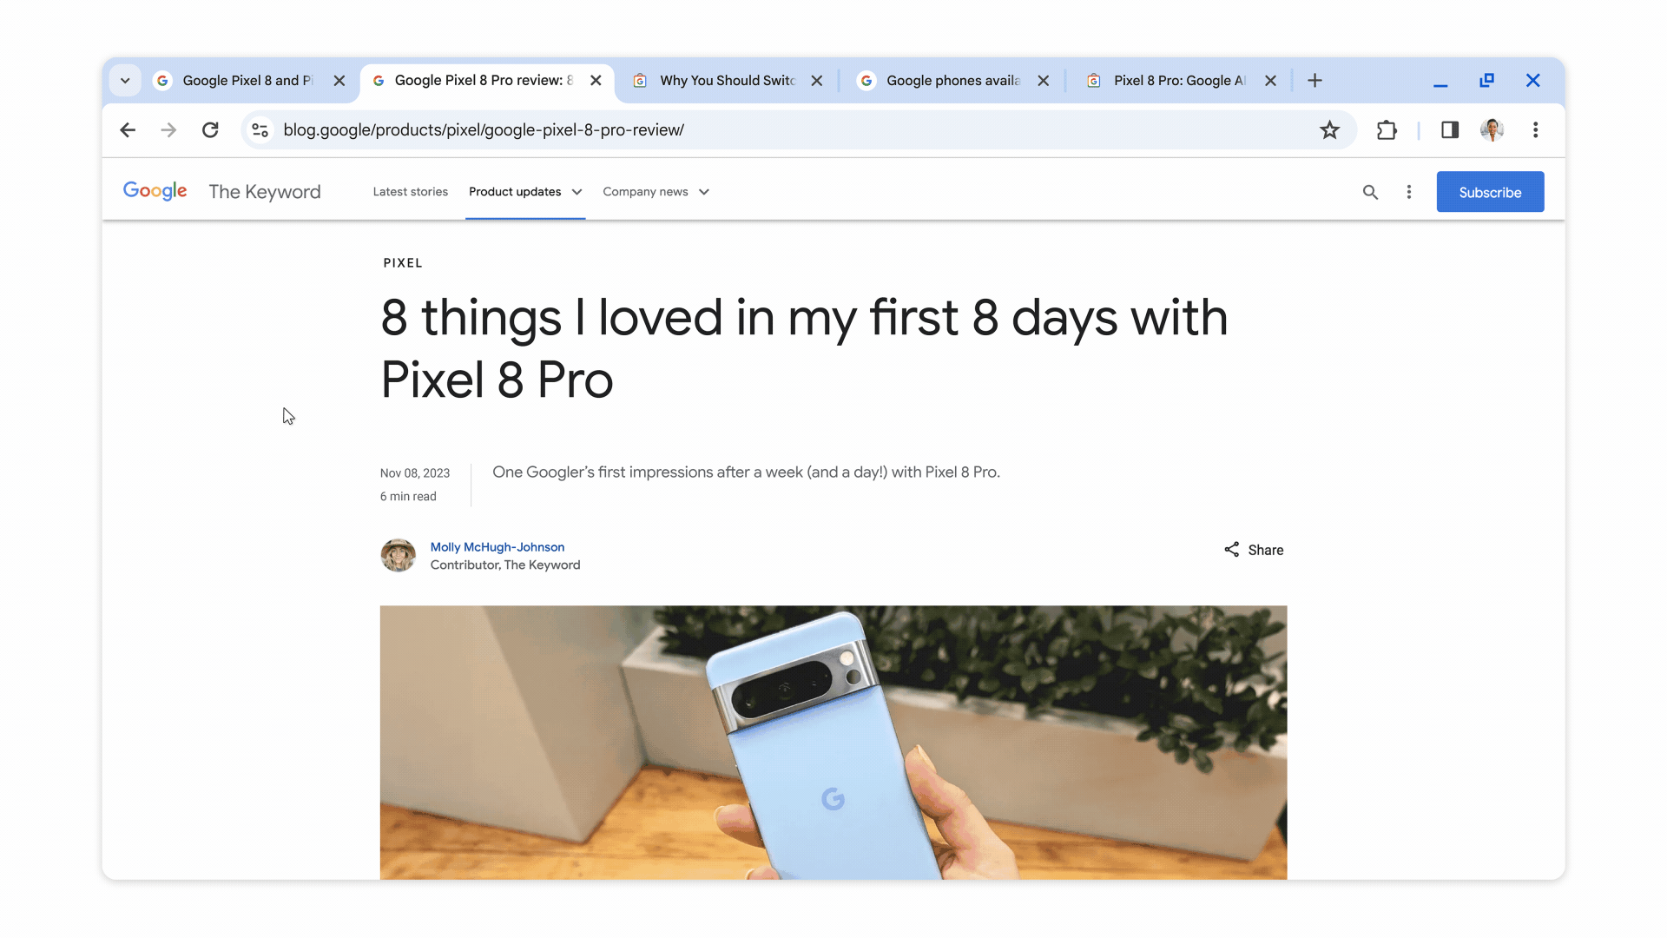The image size is (1667, 938).
Task: Click the page reload/refresh icon
Action: (211, 129)
